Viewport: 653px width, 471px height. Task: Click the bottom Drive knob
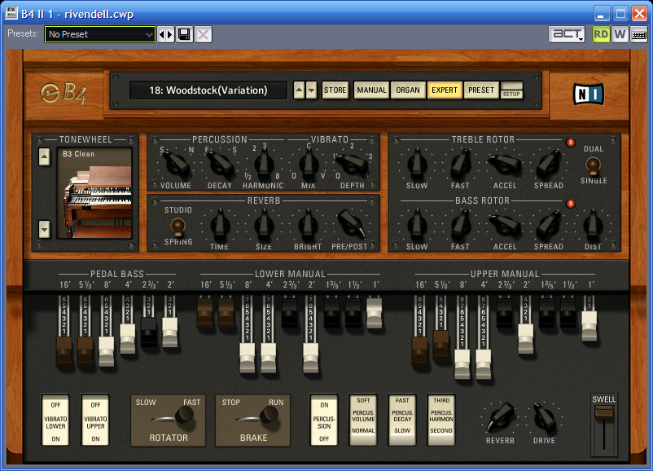544,417
